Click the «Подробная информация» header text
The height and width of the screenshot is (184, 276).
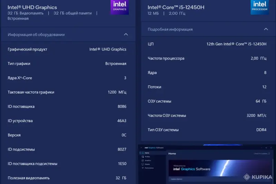coord(170,29)
